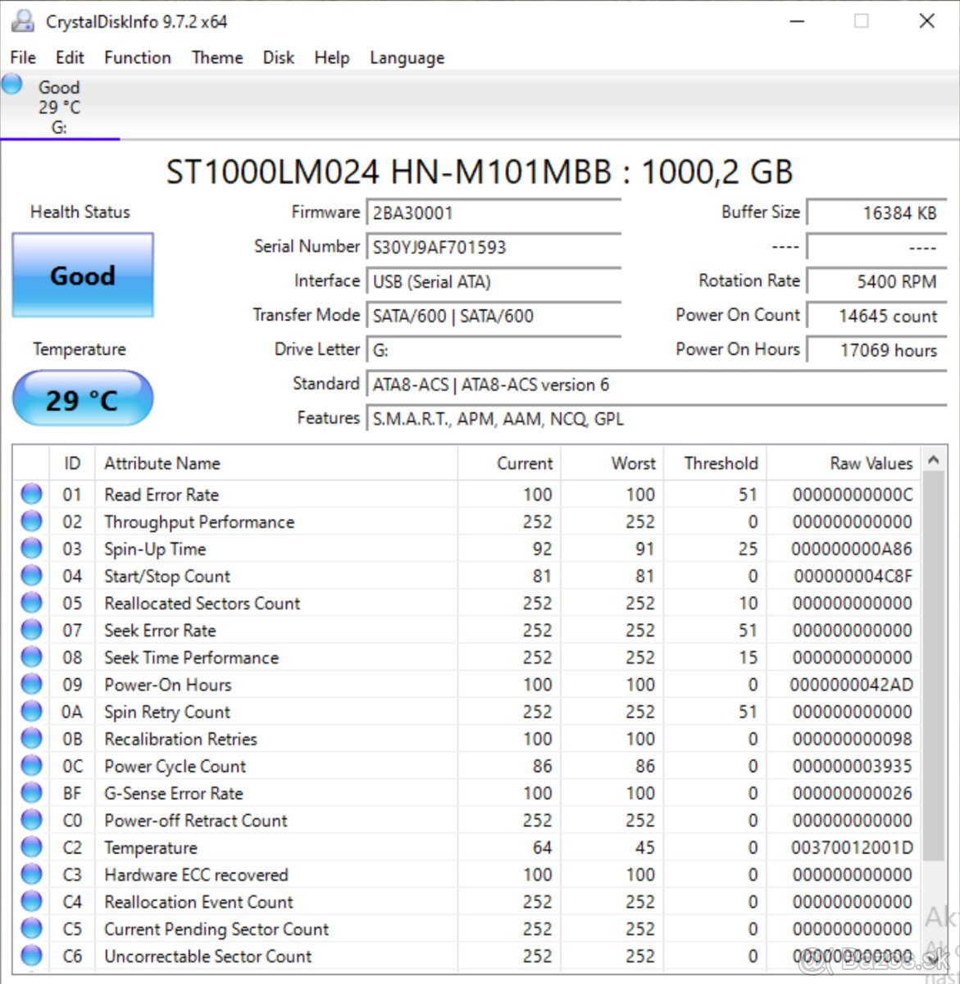Click the Good health status button

point(82,276)
